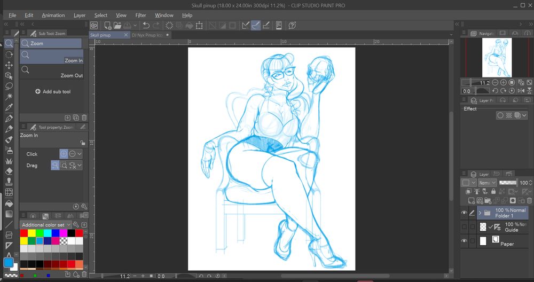Toggle Snap to Special Ruler

coord(256,26)
